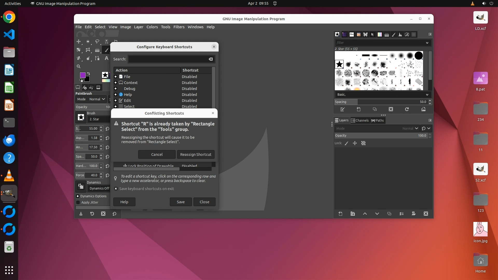Click the purple foreground color swatch

tap(82, 75)
